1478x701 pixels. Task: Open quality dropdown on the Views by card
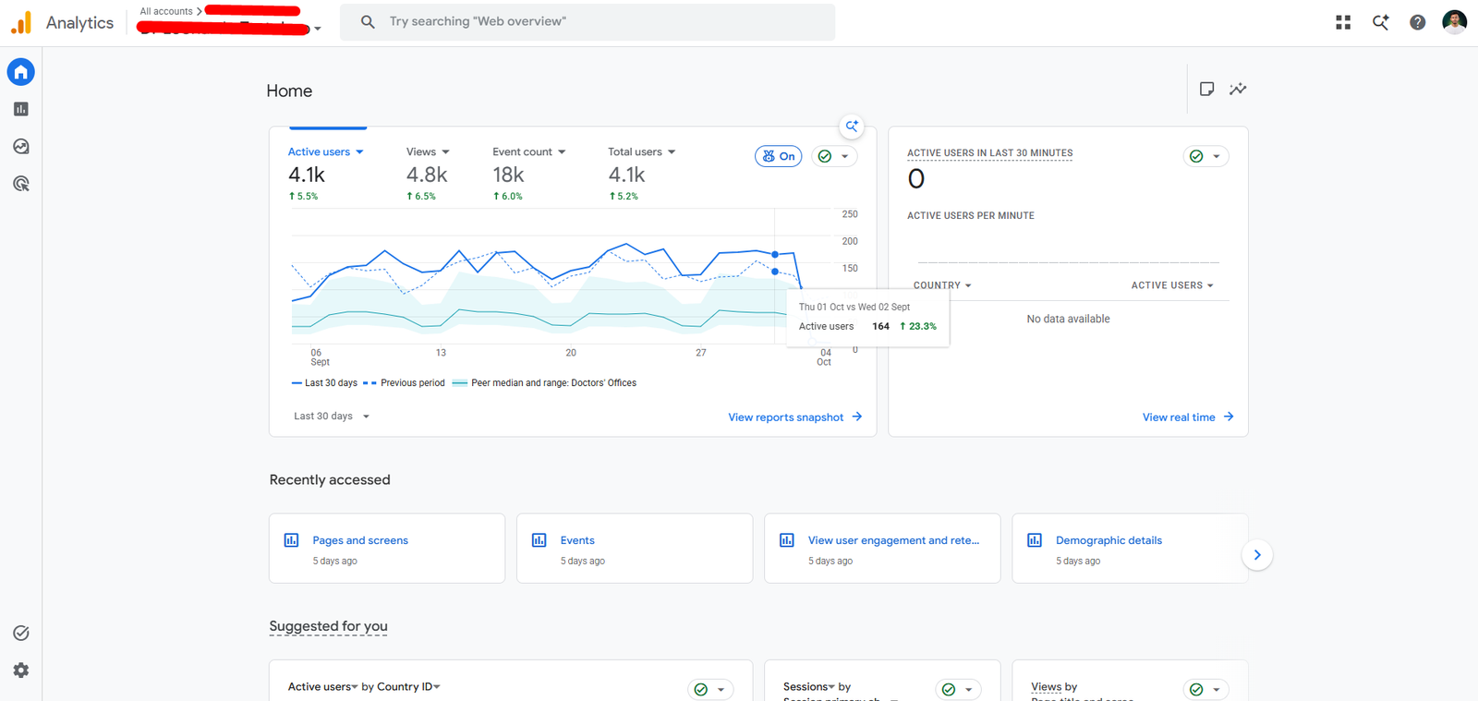tap(1206, 690)
